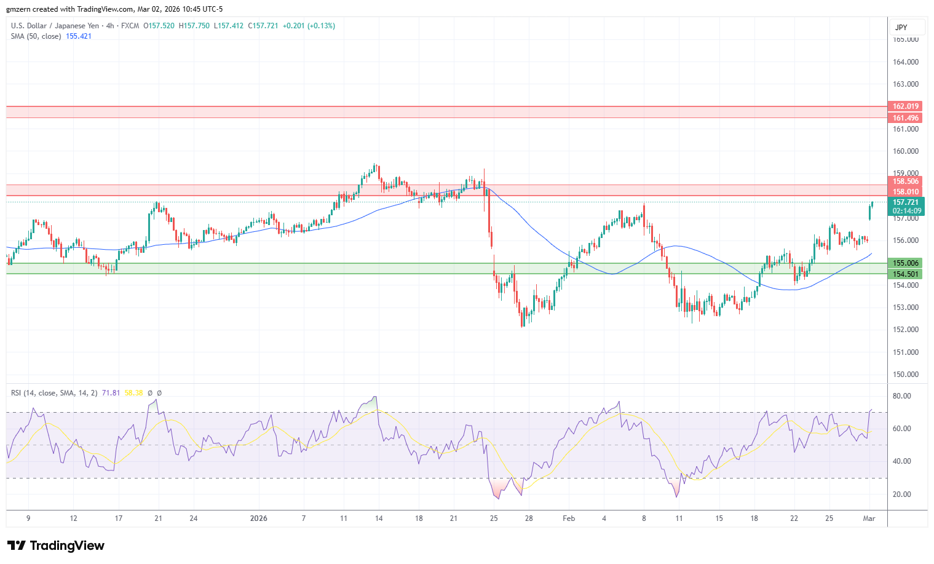
Task: Click the high value H157.750 in header
Action: pos(194,26)
